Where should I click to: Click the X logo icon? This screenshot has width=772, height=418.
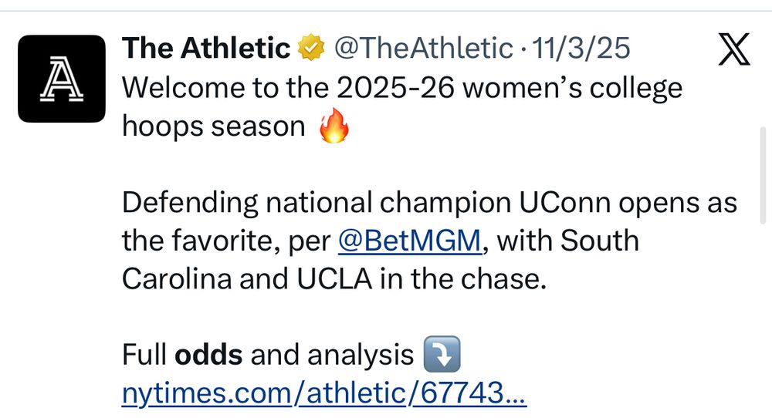733,51
